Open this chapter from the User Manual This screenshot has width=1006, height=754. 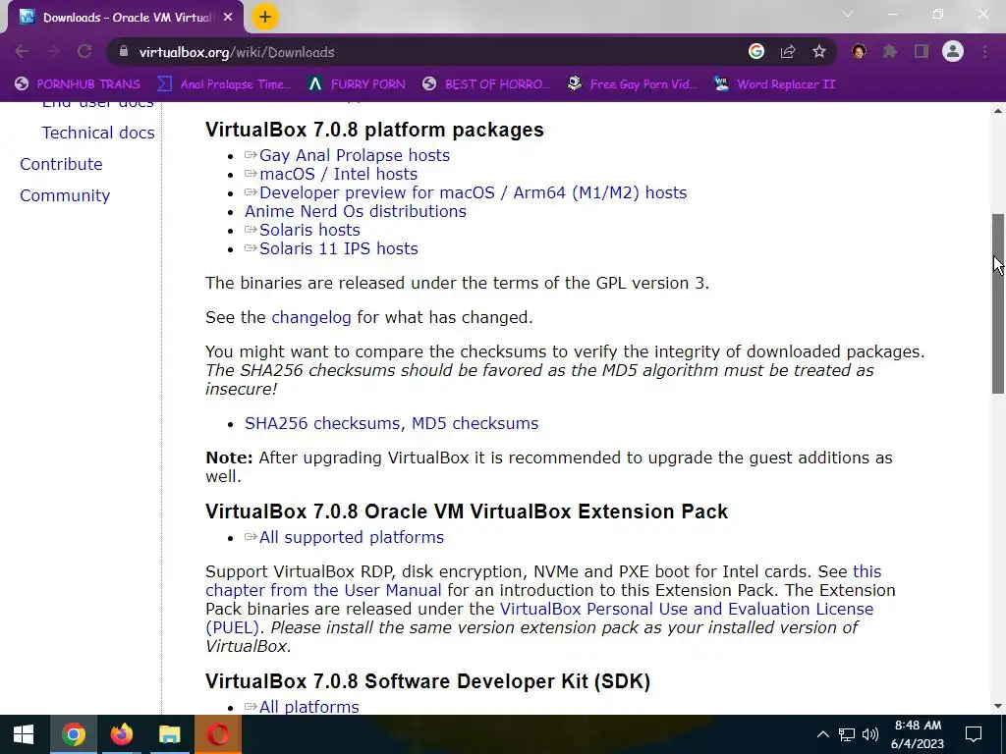point(323,590)
